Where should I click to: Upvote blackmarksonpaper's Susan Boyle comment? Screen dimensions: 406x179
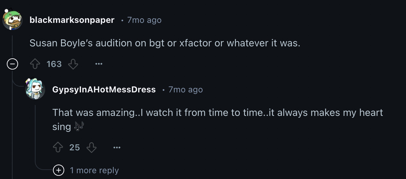coord(35,64)
